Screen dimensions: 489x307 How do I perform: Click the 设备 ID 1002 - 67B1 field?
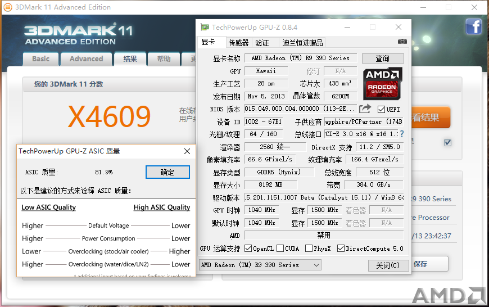tap(264, 121)
